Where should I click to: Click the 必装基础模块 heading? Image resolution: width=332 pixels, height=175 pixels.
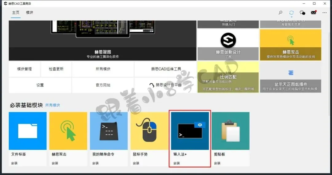(x=26, y=105)
